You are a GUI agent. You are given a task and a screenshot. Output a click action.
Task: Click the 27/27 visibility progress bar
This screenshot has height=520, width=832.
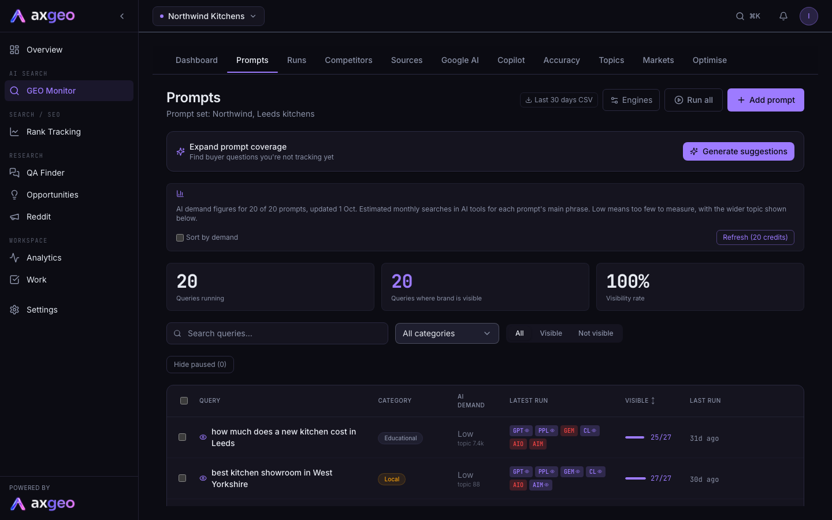click(636, 478)
